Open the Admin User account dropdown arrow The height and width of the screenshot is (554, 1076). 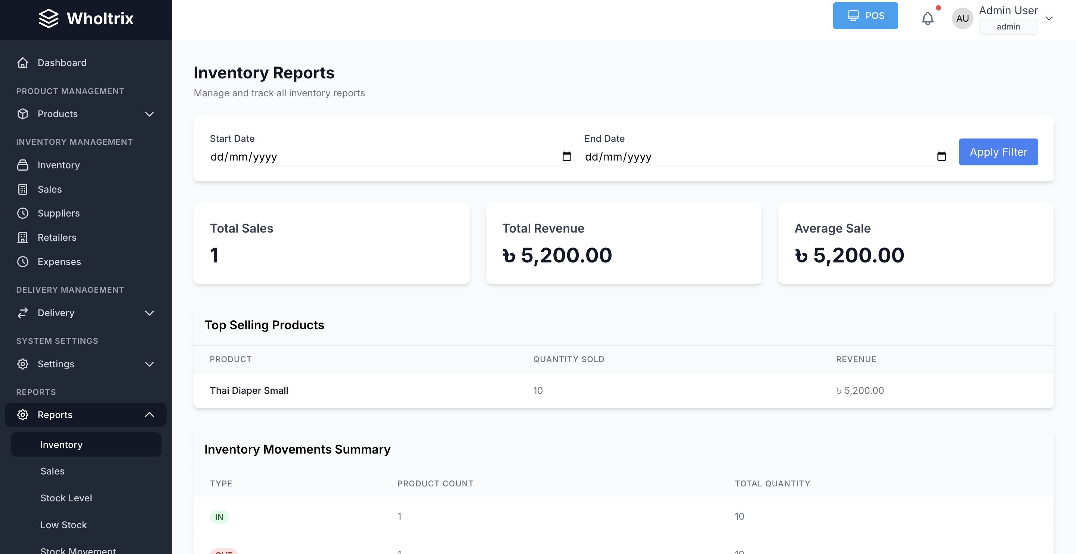[x=1048, y=18]
